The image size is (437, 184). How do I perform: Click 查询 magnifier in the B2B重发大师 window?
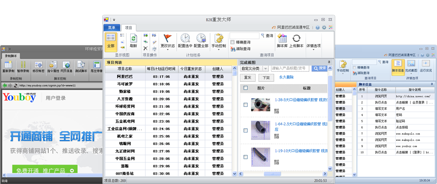(x=267, y=36)
